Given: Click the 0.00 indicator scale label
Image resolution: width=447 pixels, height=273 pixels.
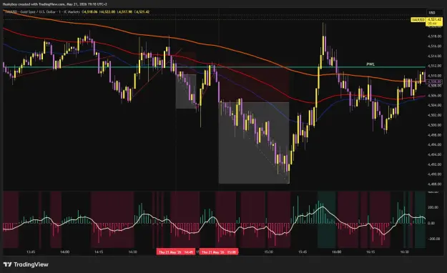Looking at the screenshot, I should pyautogui.click(x=431, y=224).
